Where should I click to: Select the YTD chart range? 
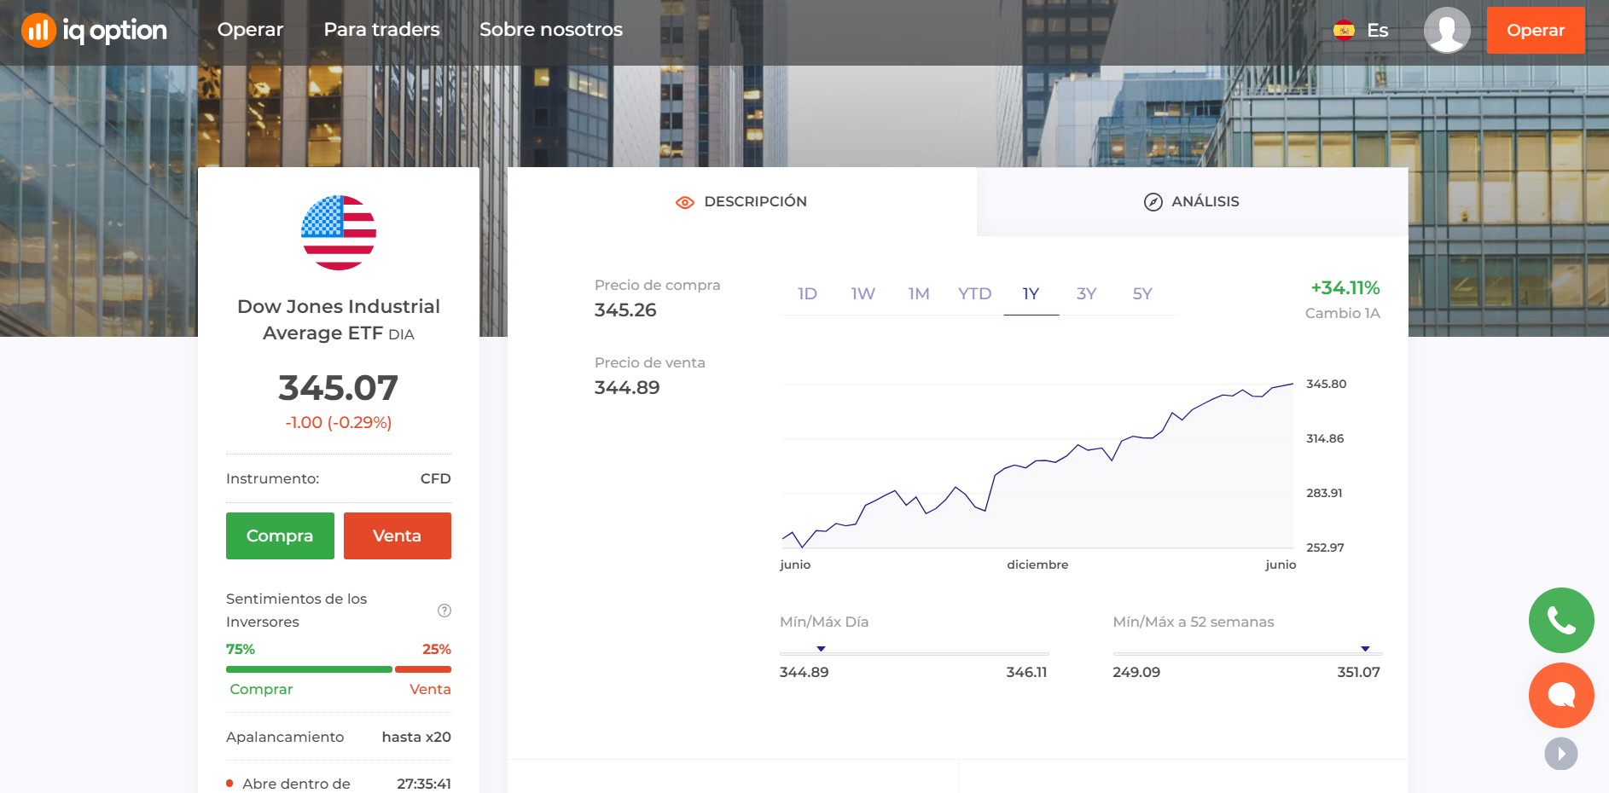click(x=974, y=294)
